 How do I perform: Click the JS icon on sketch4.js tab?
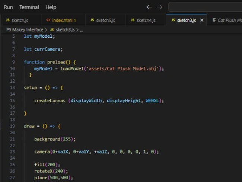133,20
